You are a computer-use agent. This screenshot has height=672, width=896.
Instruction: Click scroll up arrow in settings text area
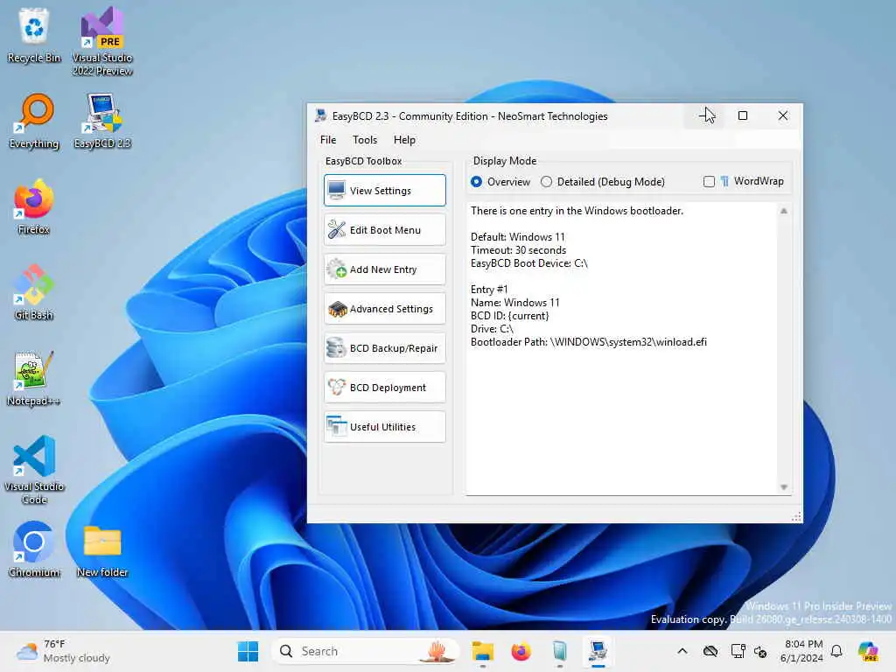tap(784, 212)
